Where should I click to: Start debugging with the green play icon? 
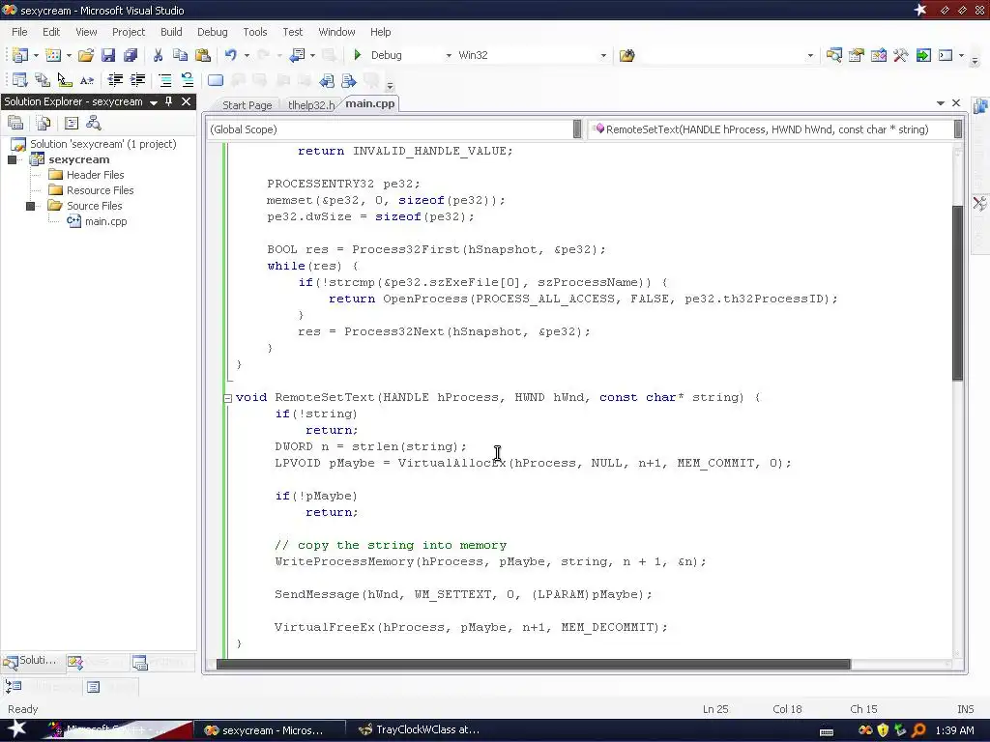click(358, 55)
